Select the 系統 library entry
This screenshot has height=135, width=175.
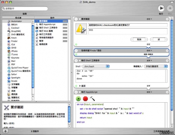click(x=17, y=91)
